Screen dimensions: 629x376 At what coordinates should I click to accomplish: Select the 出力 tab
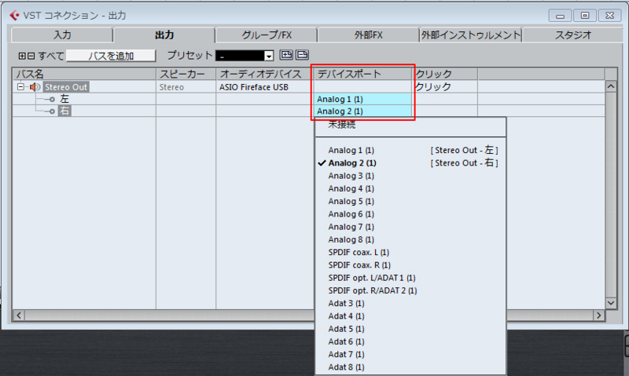[x=164, y=35]
